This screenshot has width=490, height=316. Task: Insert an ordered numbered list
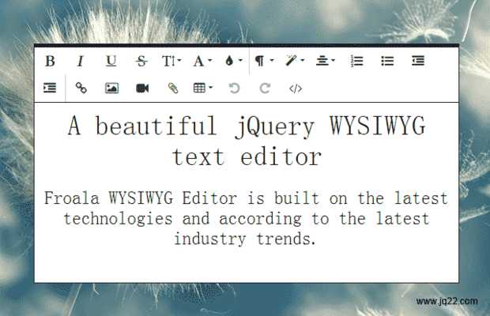click(x=356, y=61)
